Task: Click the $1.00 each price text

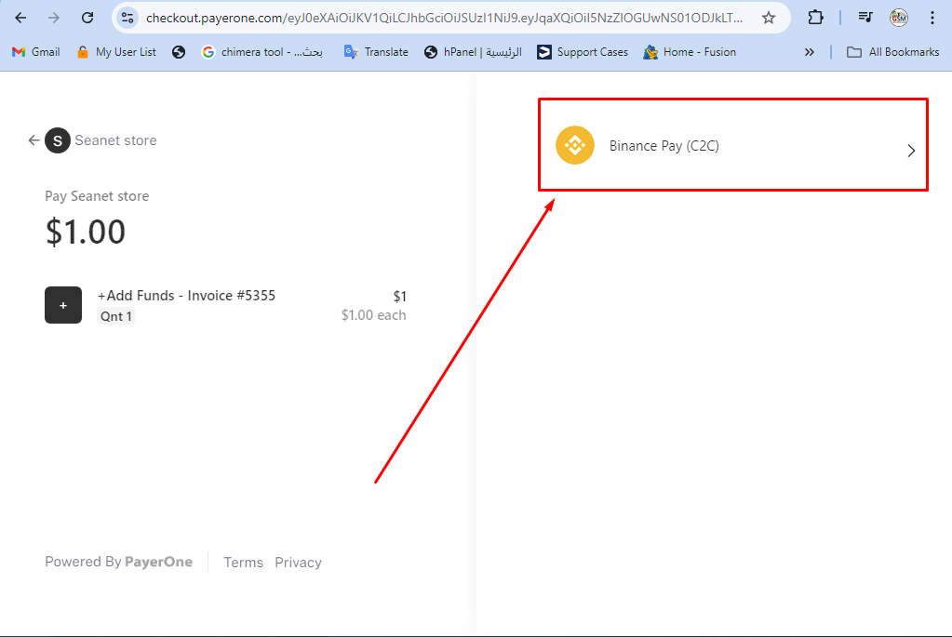Action: click(x=373, y=315)
